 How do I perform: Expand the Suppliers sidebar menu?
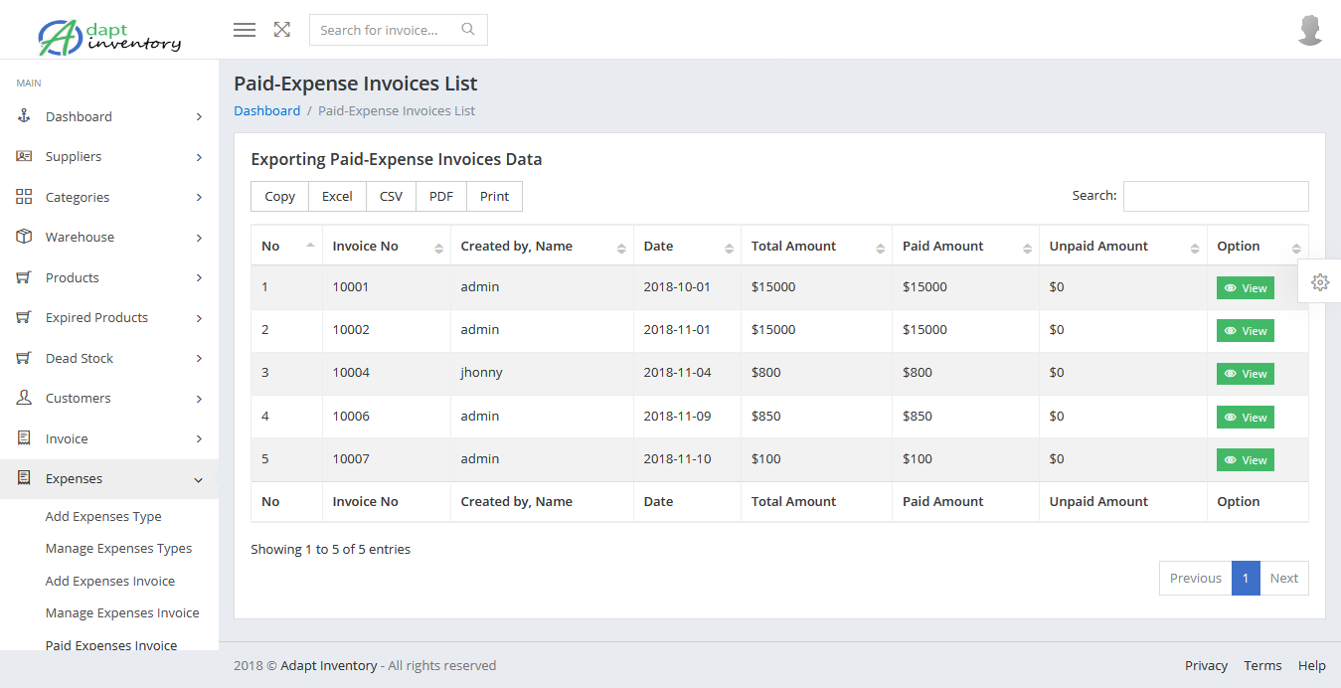pos(109,157)
